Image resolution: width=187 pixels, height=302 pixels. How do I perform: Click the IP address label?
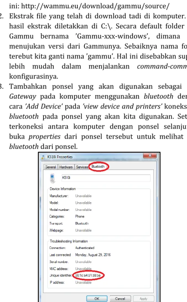(57, 283)
